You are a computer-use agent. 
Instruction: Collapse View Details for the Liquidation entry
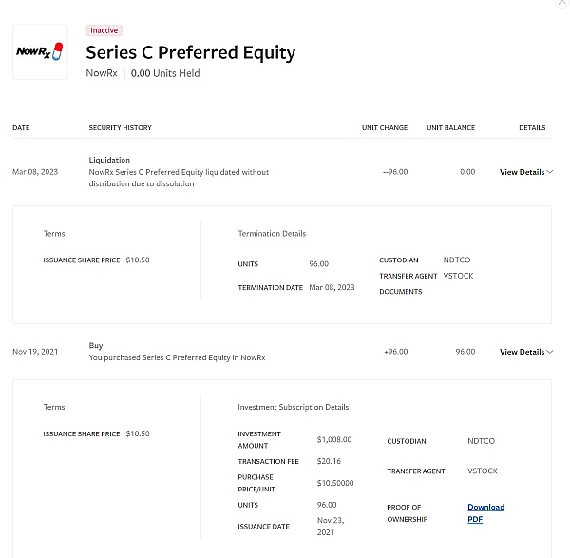click(x=526, y=172)
